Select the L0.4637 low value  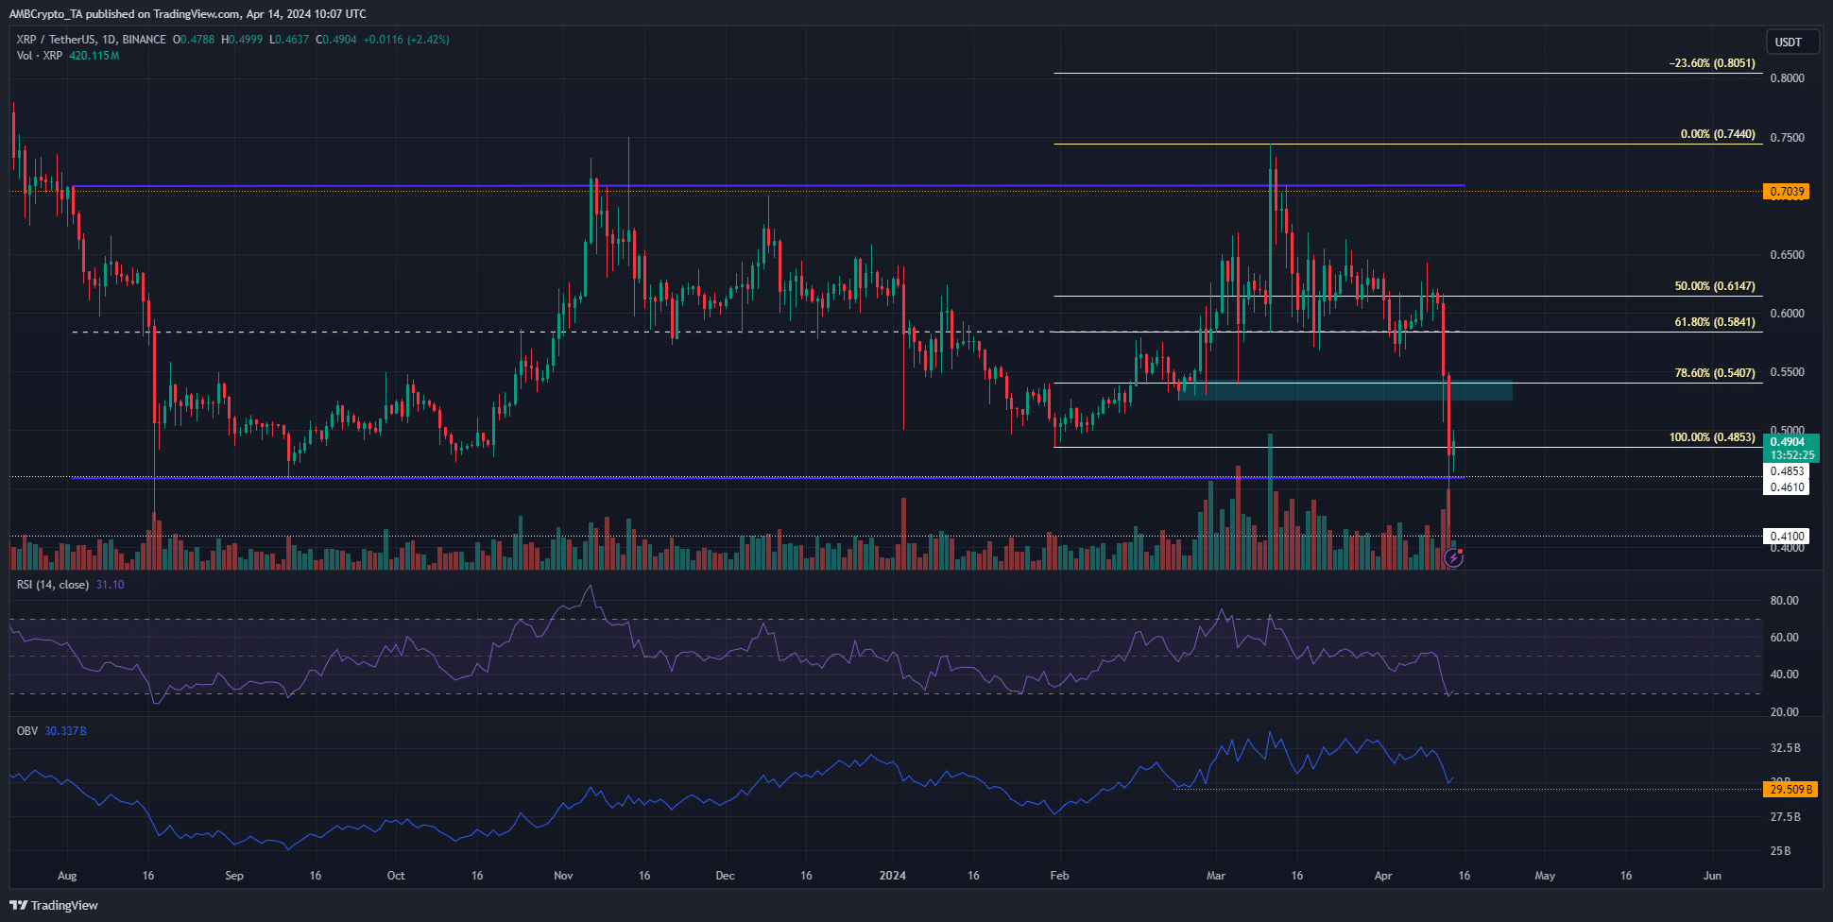click(289, 40)
